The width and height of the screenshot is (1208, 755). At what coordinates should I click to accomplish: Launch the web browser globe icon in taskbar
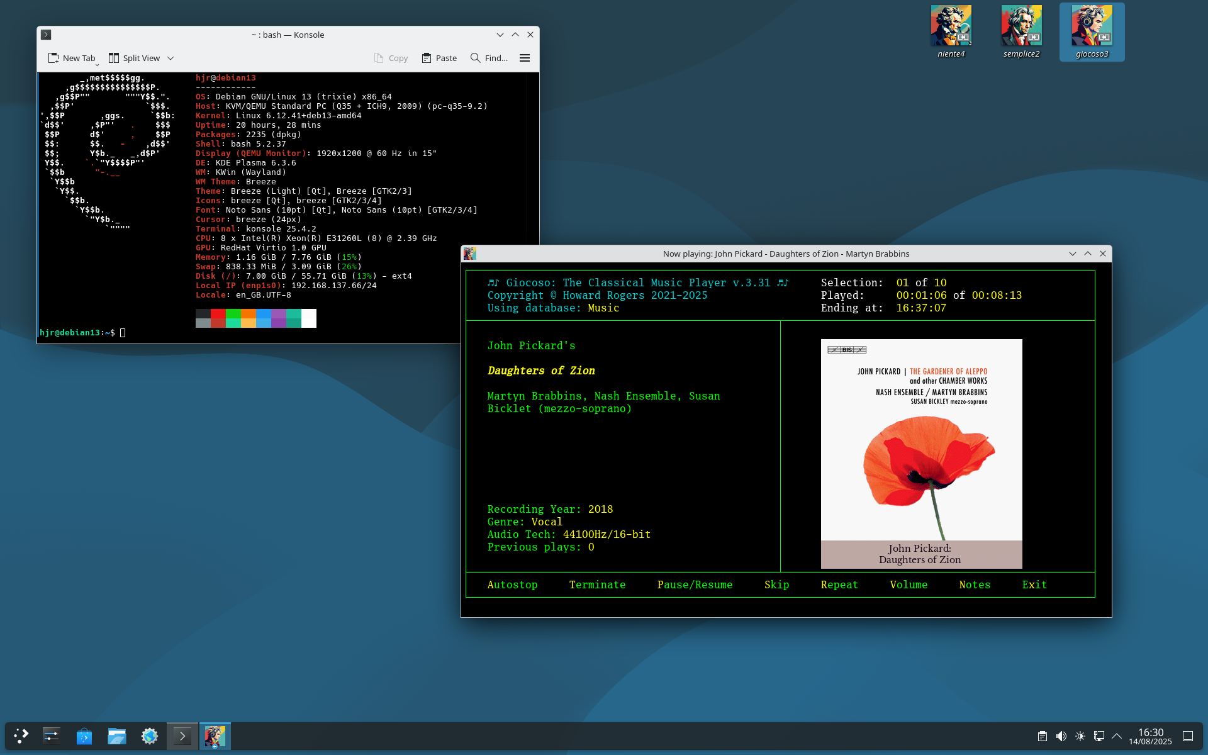(150, 735)
